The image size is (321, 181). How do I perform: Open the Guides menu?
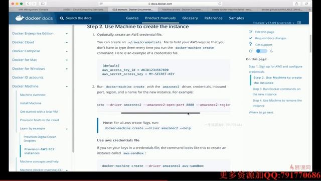point(132,18)
